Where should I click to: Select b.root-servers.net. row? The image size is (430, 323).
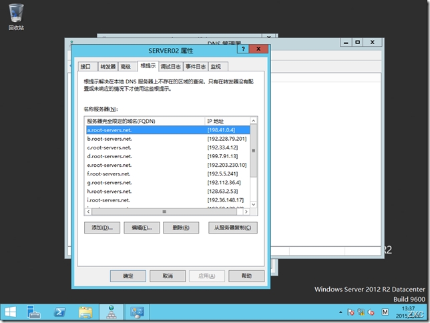point(168,139)
